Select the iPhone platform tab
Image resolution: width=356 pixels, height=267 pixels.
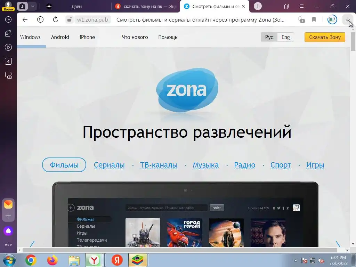click(87, 37)
